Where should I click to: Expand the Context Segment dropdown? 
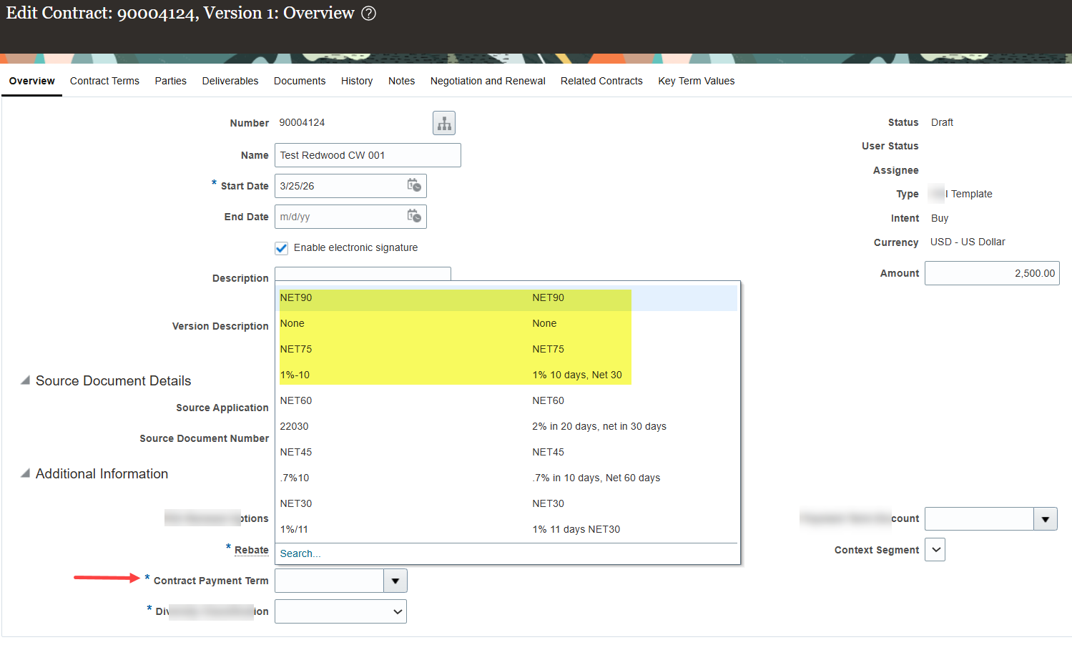(935, 550)
